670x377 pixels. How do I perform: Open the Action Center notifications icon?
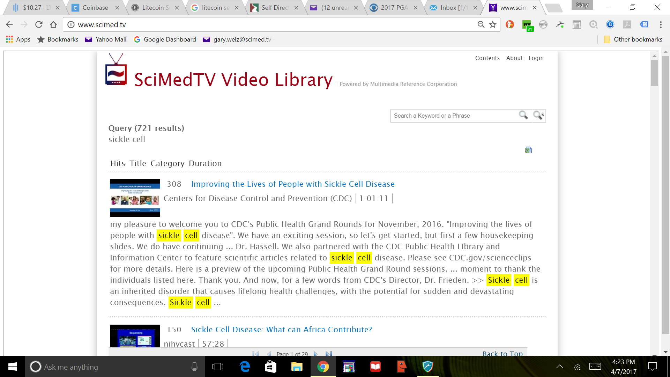[652, 367]
